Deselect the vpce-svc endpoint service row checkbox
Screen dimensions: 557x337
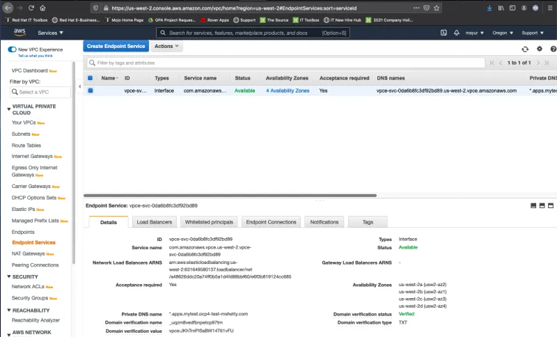click(x=90, y=91)
